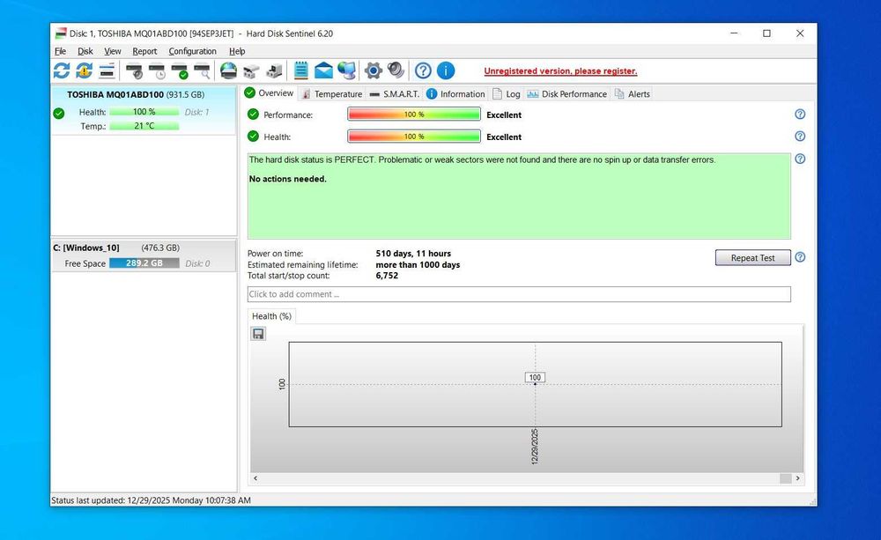Click the more than 1000 days value
This screenshot has height=540, width=881.
418,264
